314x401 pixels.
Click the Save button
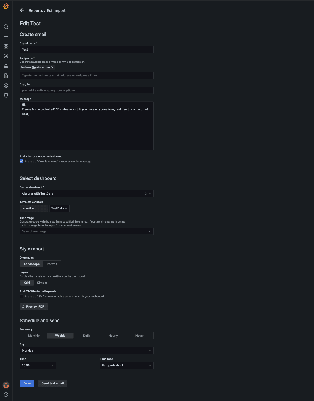pyautogui.click(x=27, y=383)
